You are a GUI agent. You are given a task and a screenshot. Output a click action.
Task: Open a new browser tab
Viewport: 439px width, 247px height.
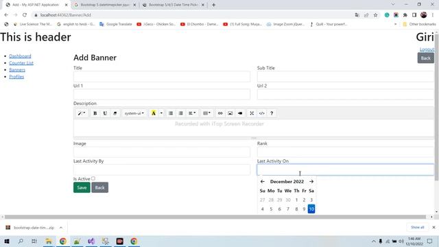pos(213,5)
